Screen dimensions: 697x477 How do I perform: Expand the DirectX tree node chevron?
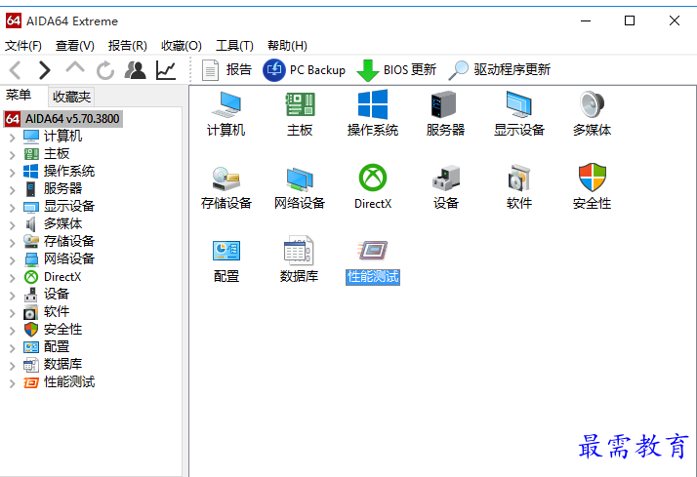13,278
